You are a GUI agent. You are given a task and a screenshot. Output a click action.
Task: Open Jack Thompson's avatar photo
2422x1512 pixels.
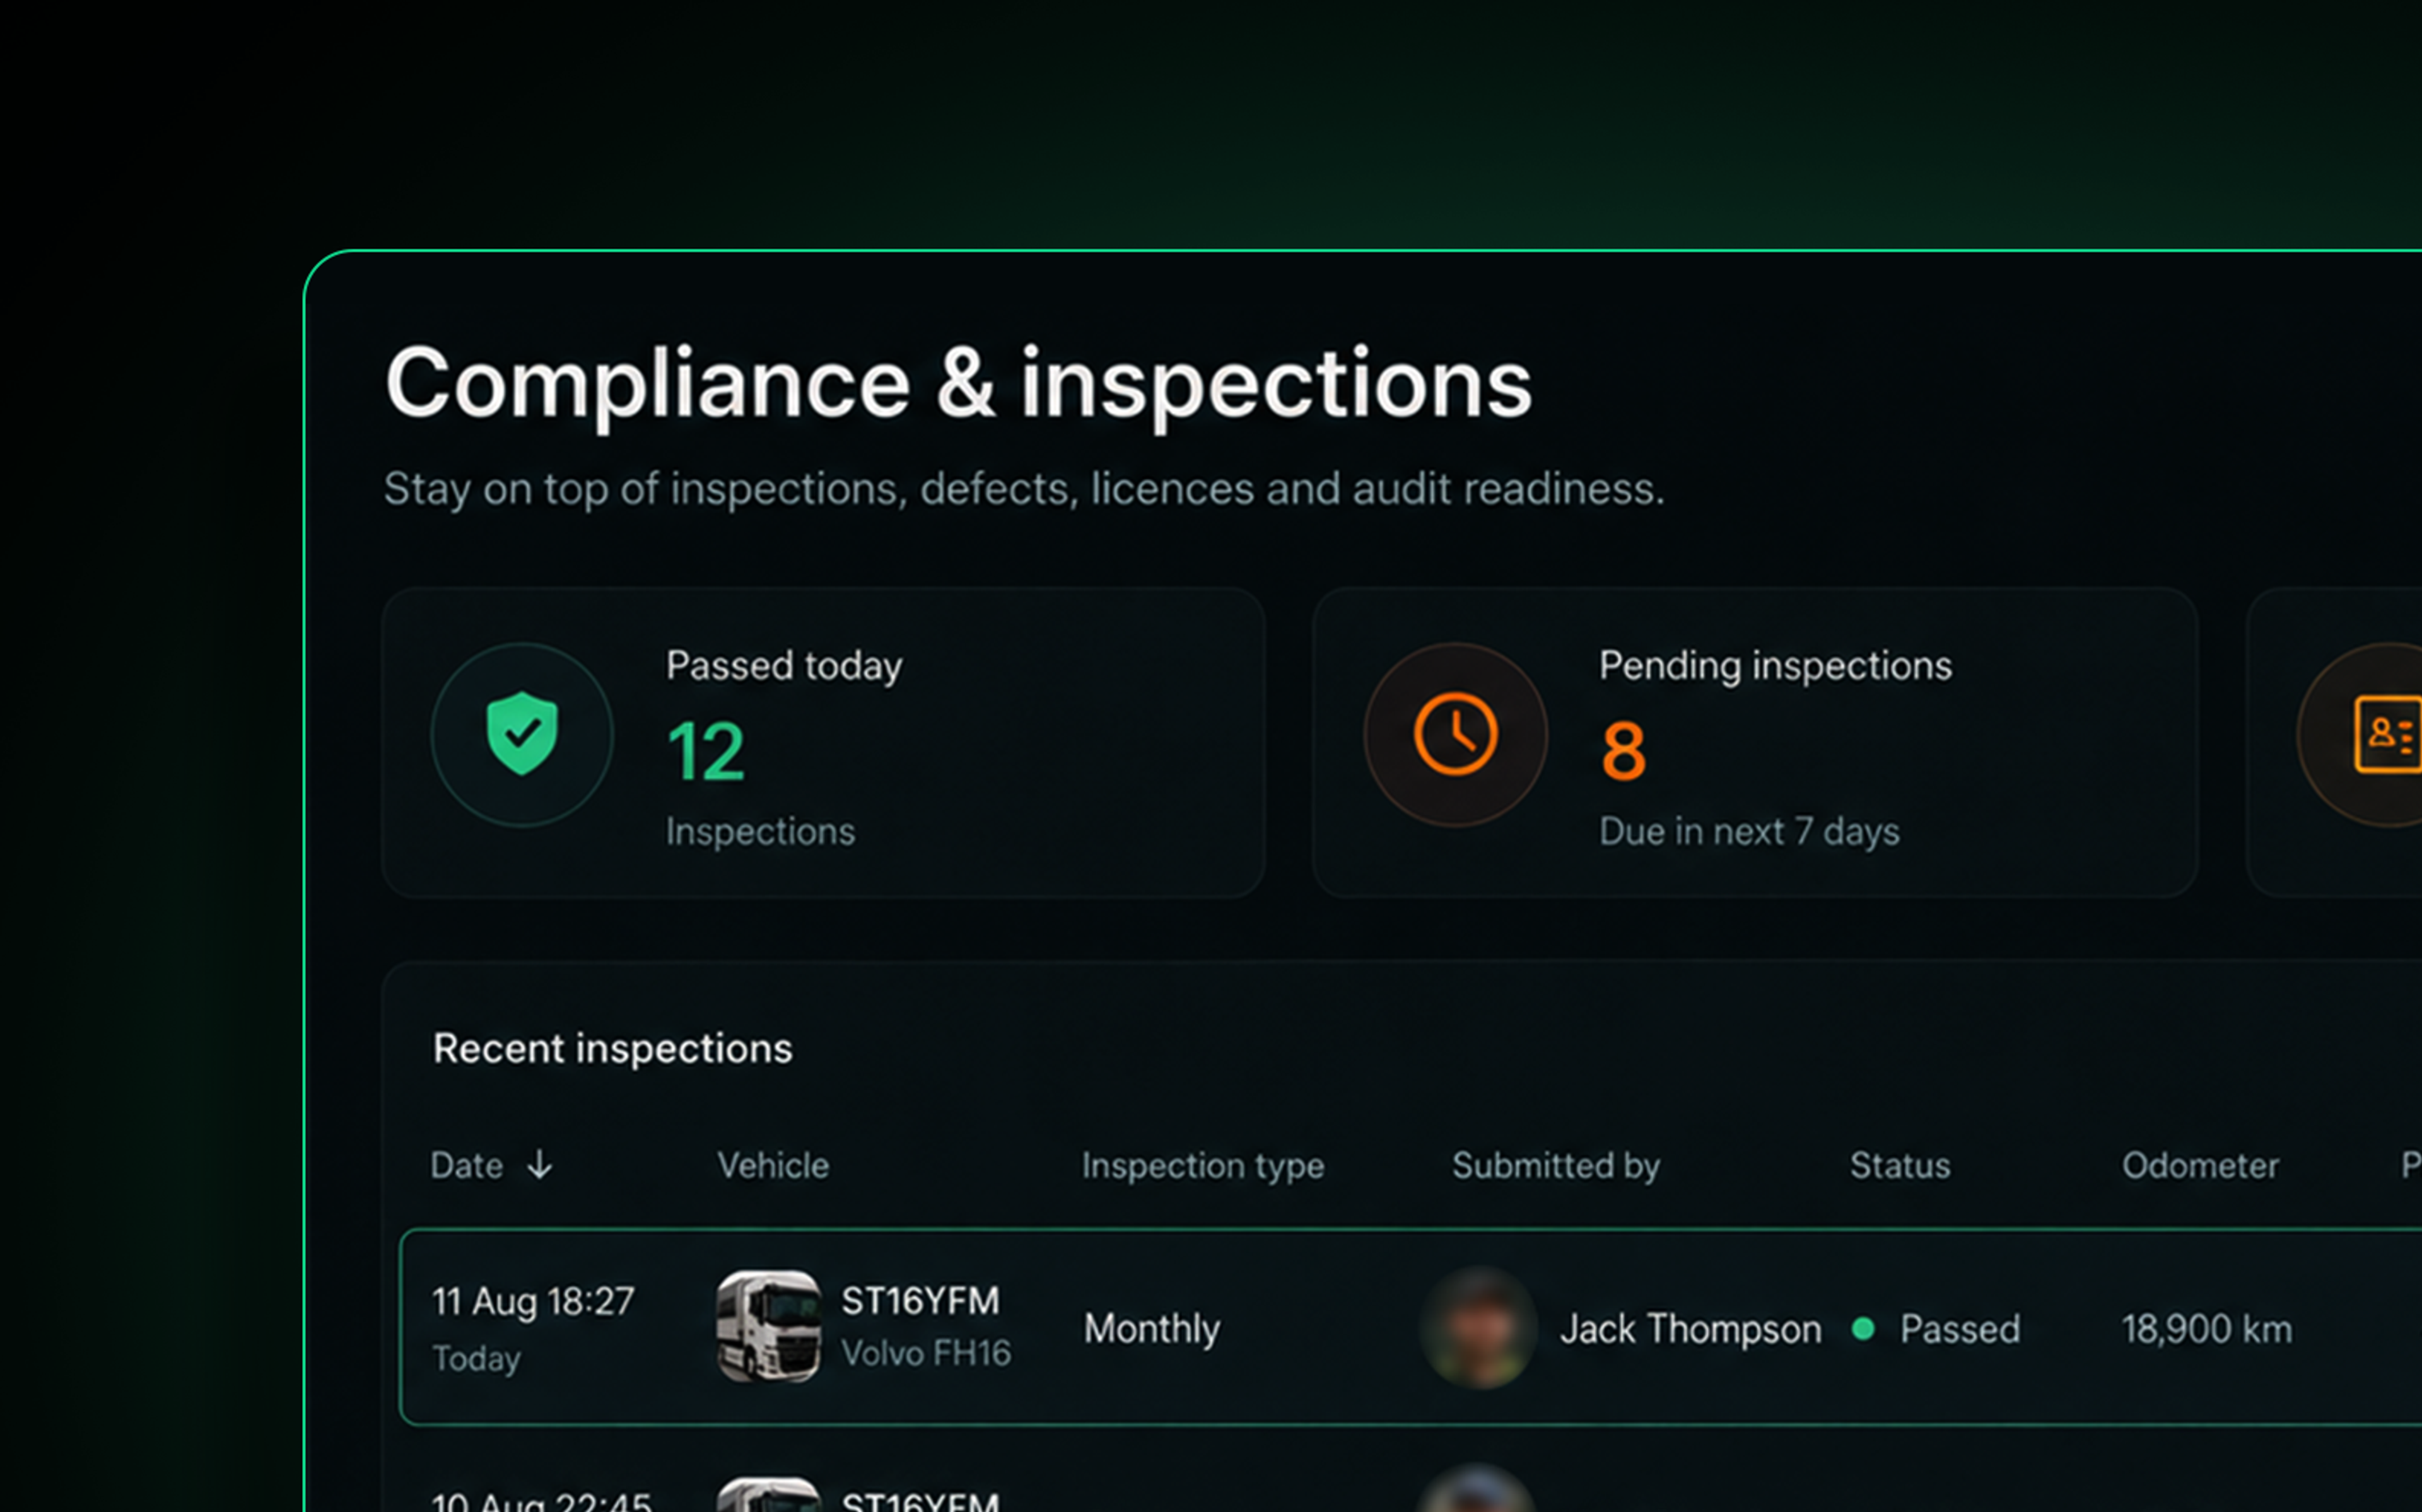click(x=1478, y=1328)
